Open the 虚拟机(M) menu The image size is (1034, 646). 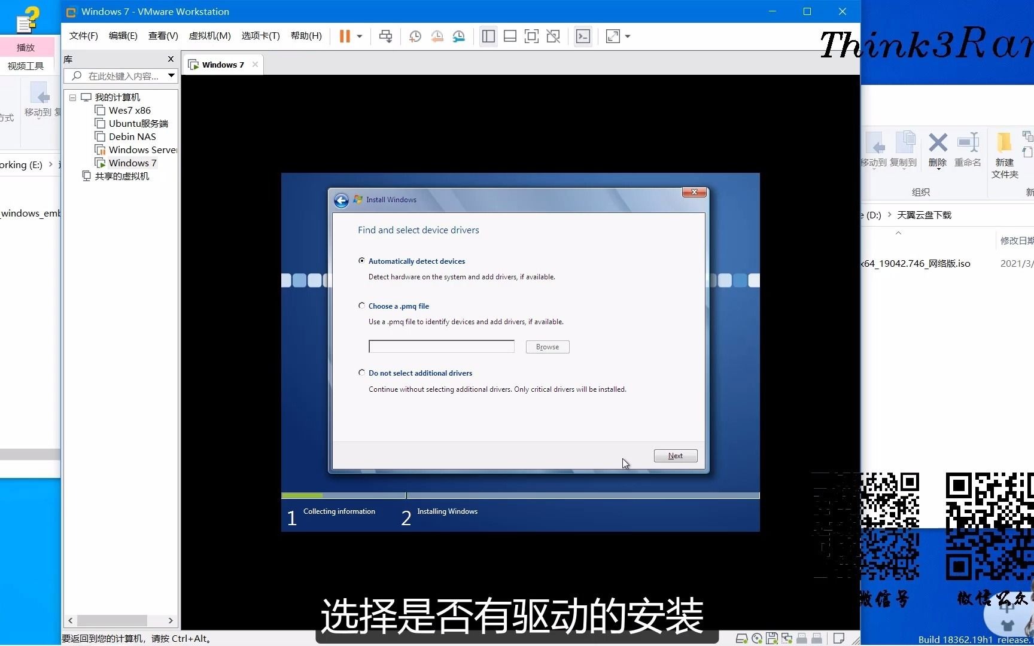[209, 36]
